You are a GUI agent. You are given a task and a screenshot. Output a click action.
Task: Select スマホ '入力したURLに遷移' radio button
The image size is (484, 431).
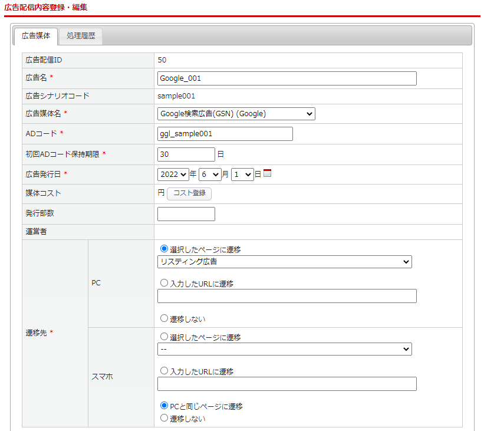tap(164, 371)
